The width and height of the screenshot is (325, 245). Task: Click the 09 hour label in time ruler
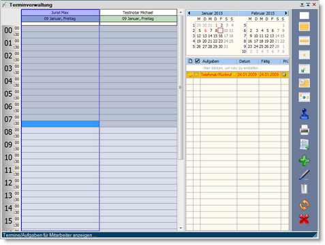(8, 144)
